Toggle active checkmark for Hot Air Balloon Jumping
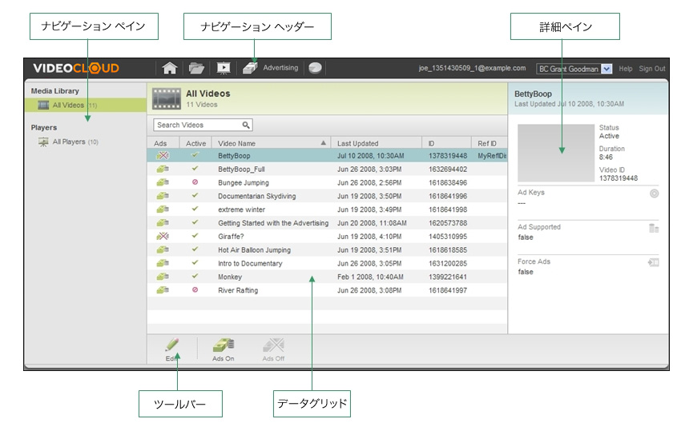 coord(195,249)
